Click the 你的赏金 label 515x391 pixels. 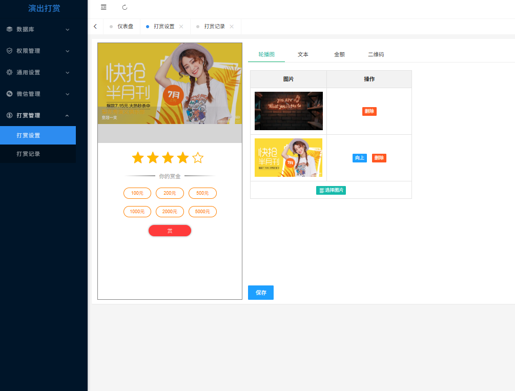coord(170,176)
